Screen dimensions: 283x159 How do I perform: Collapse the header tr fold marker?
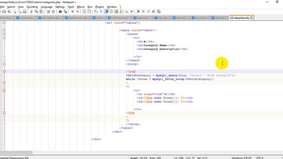4,38
